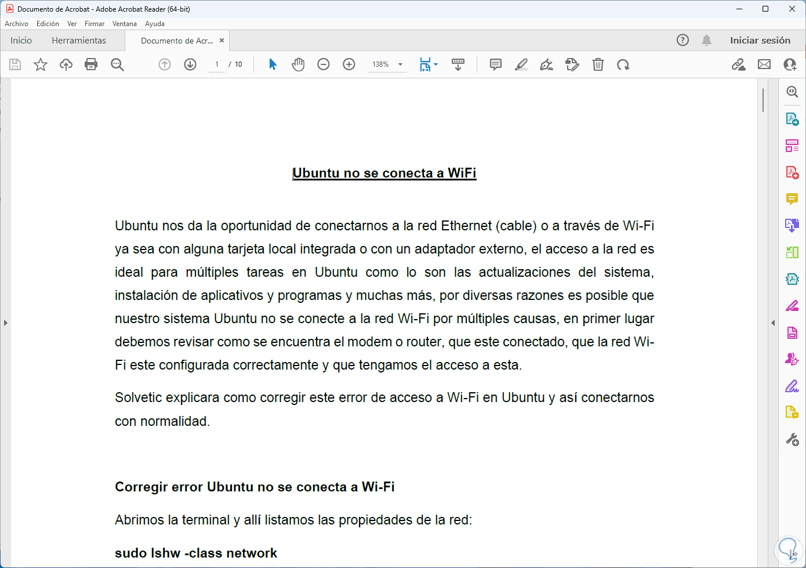The image size is (806, 568).
Task: Switch to the Herramientas tab
Action: tap(79, 41)
